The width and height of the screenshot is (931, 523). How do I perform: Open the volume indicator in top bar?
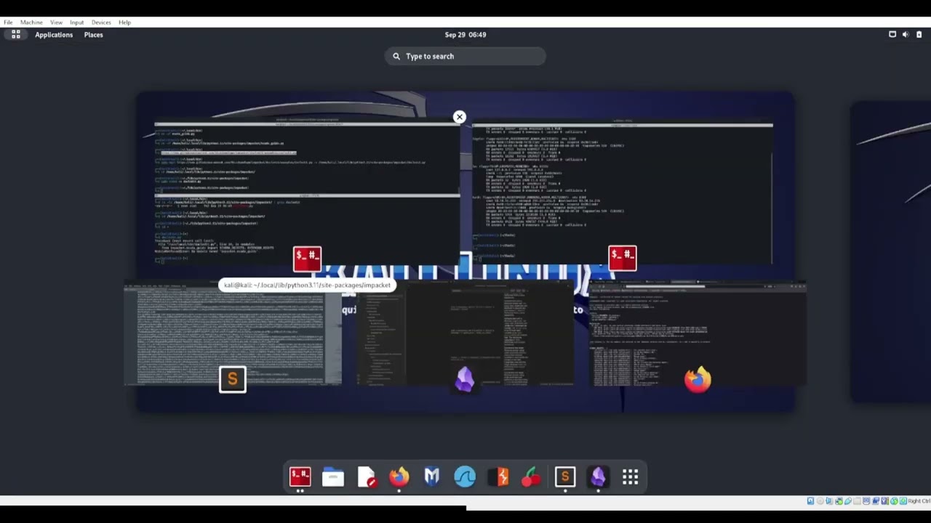906,34
